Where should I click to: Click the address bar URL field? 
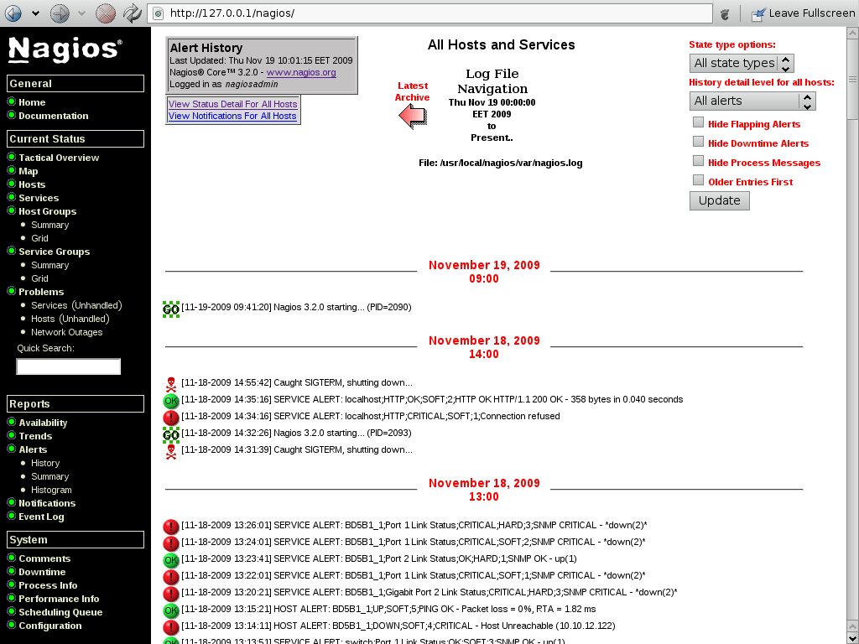430,13
